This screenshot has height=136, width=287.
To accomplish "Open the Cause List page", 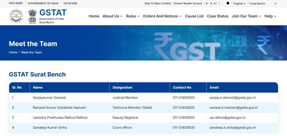I will pyautogui.click(x=194, y=16).
